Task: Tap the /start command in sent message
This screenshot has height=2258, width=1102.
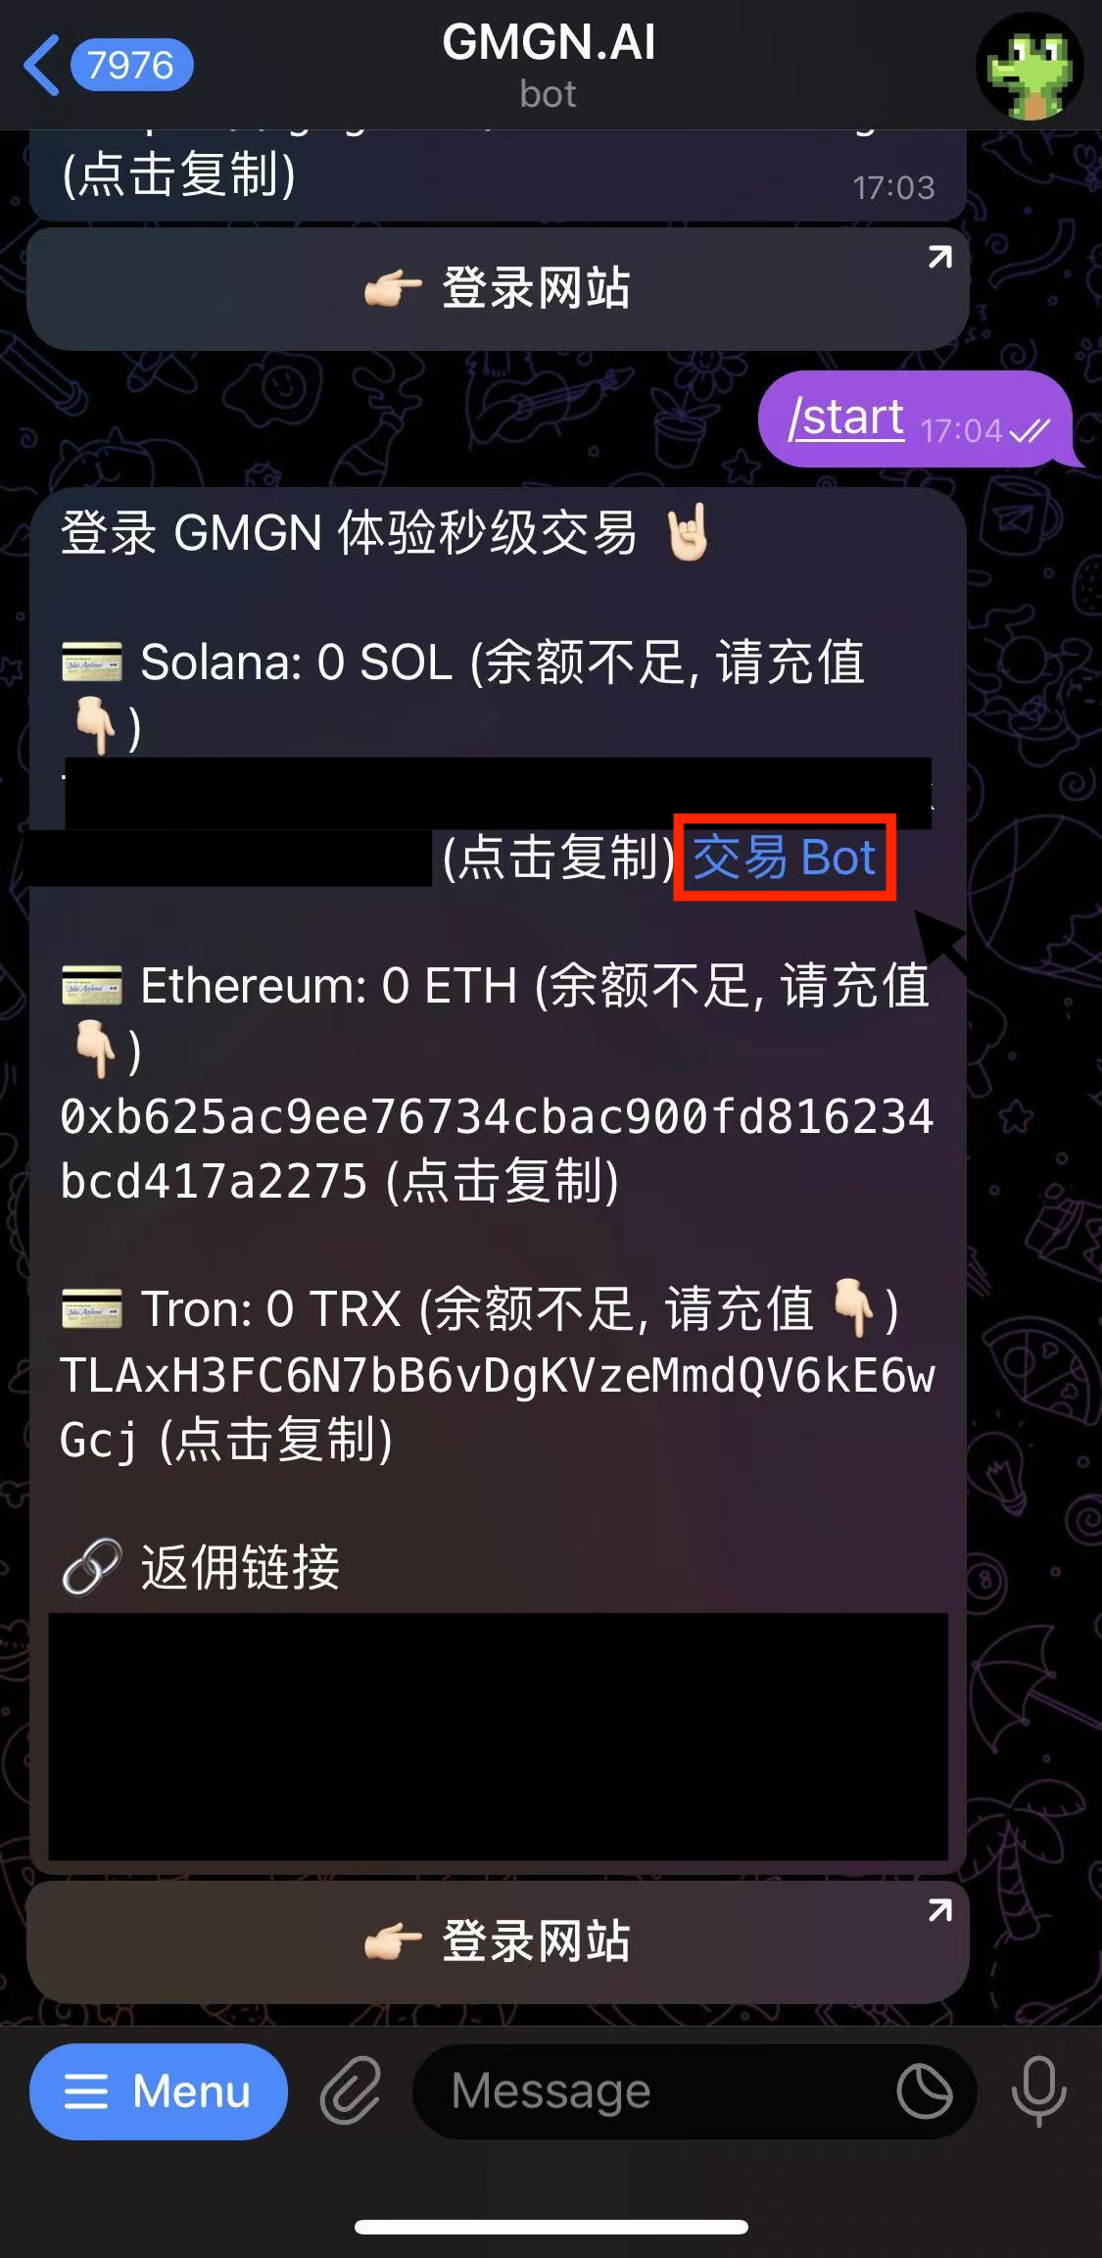Action: (x=846, y=417)
